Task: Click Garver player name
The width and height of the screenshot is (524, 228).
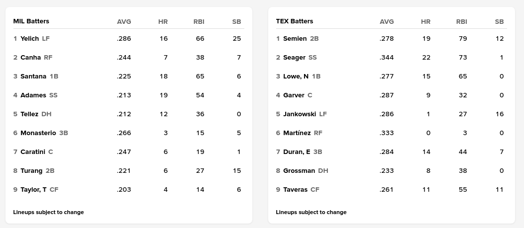Action: [x=294, y=95]
